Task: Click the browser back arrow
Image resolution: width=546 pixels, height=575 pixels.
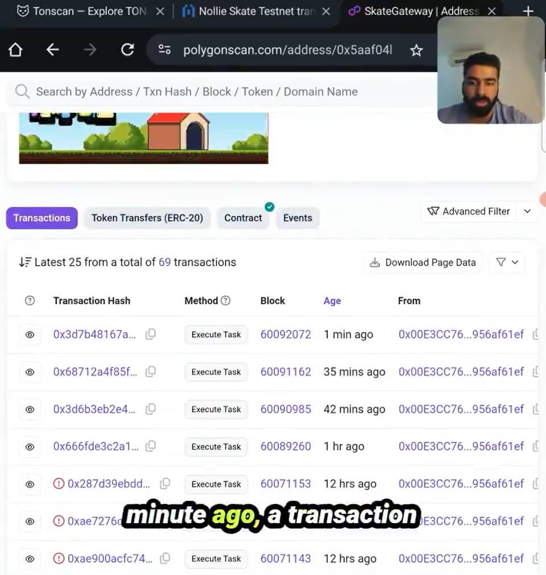Action: coord(52,49)
